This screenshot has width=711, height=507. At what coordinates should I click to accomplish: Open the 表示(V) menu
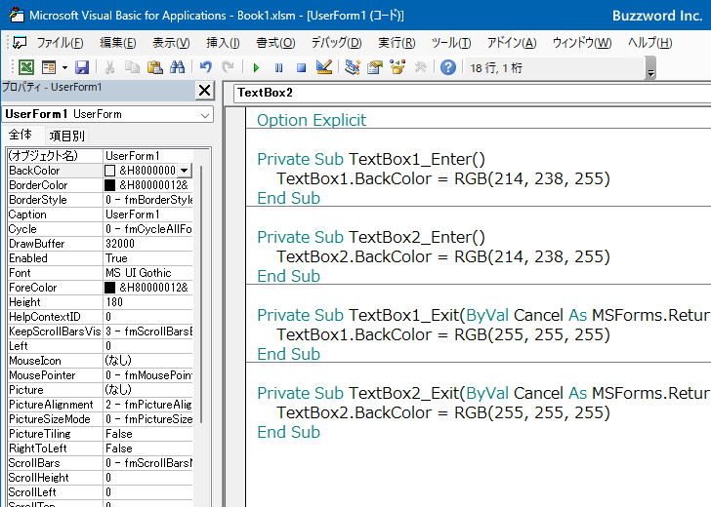click(171, 43)
